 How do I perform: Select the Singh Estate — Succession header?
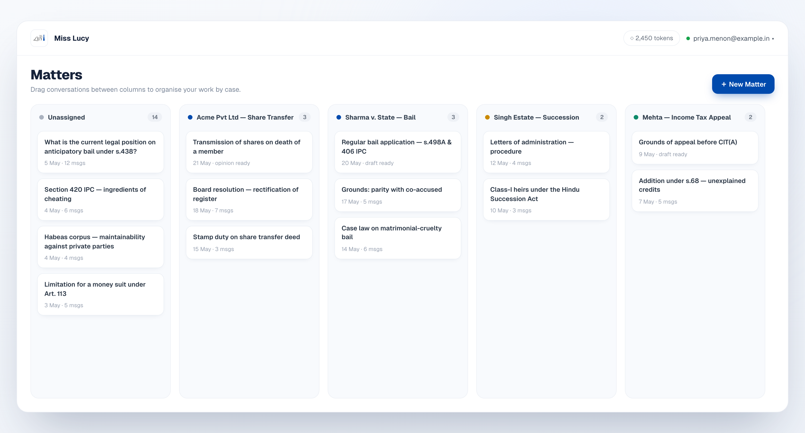(536, 117)
